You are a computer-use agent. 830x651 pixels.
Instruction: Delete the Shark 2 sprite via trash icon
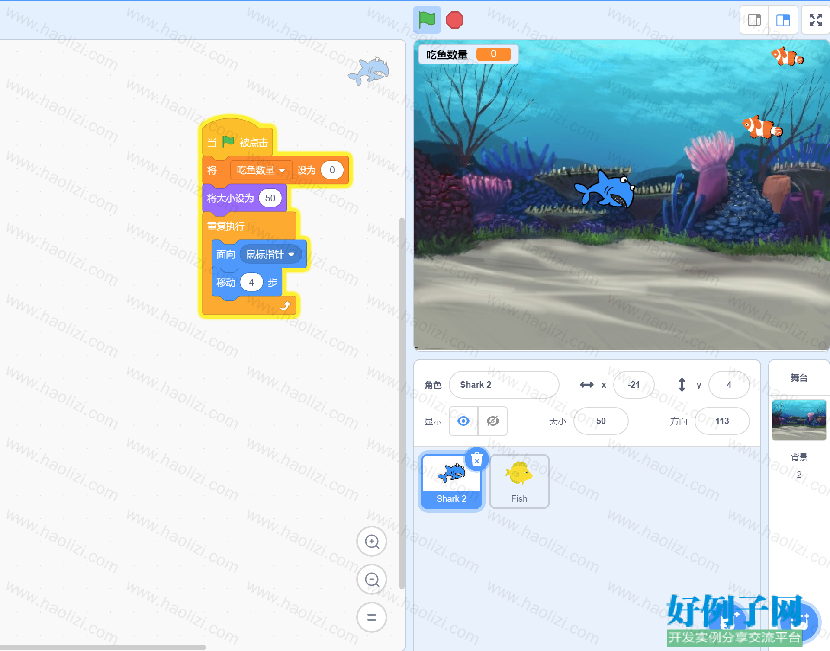tap(476, 459)
